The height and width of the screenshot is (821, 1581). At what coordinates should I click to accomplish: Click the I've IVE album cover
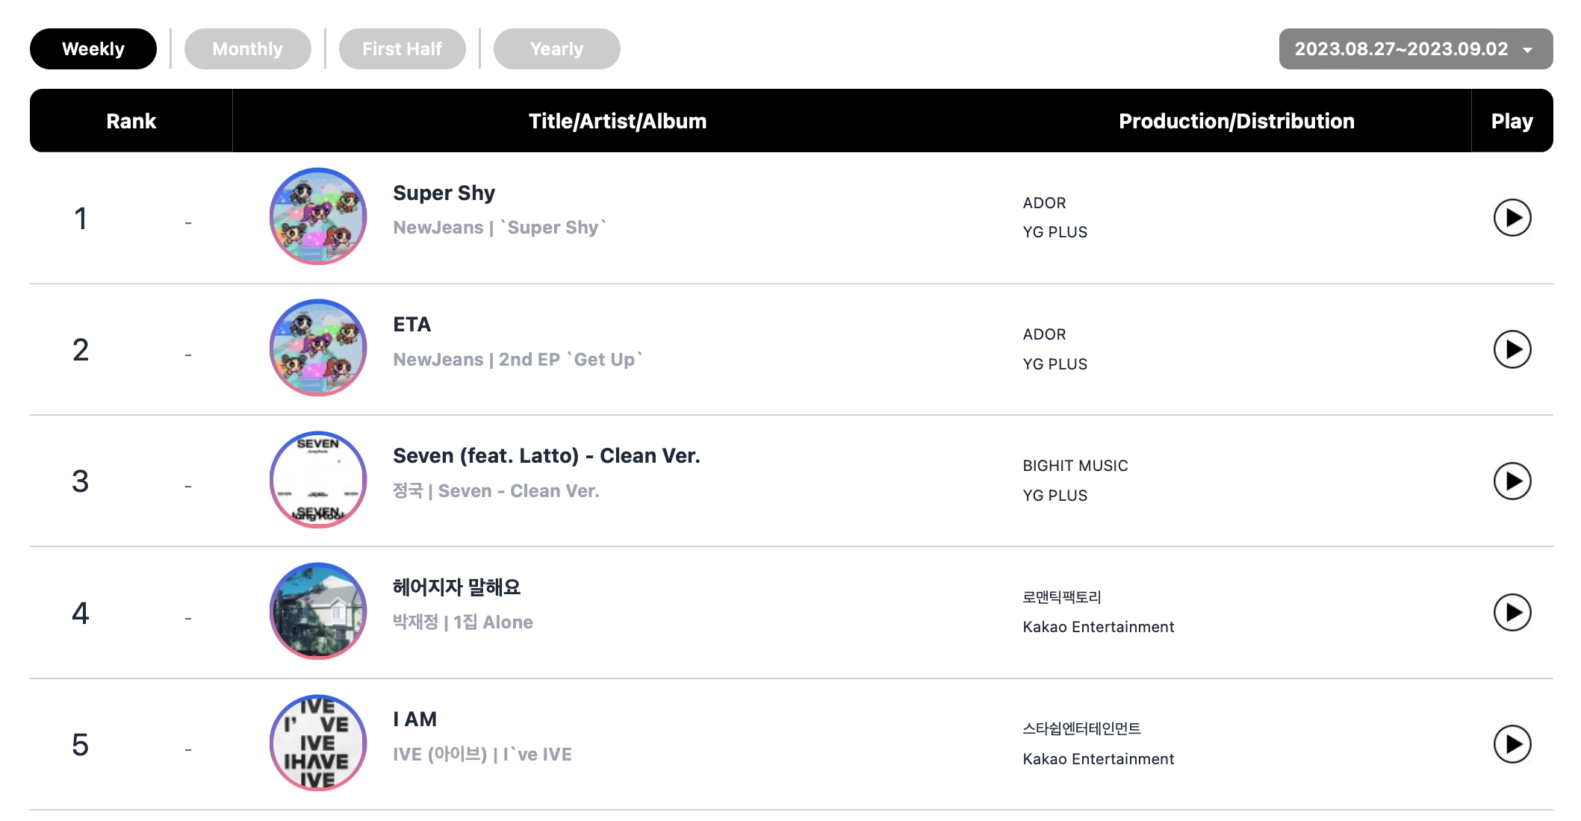pos(318,743)
